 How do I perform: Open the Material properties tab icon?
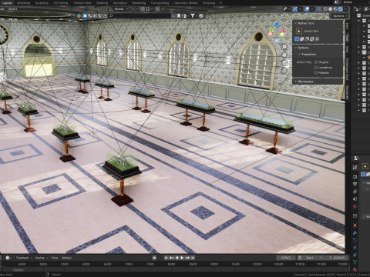tap(355, 269)
